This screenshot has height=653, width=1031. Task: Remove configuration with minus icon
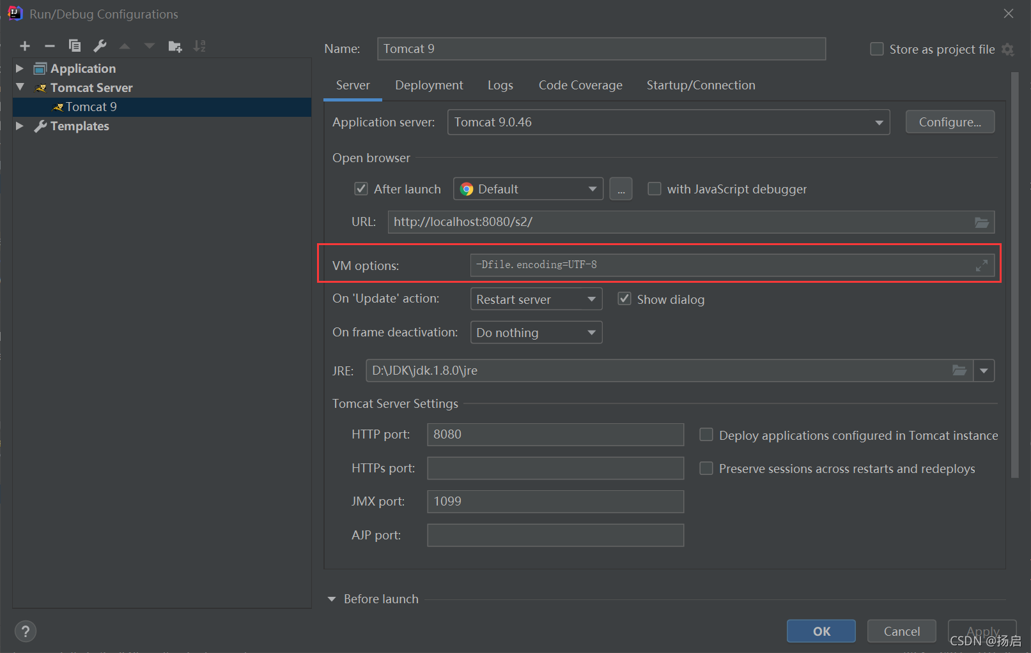(x=50, y=46)
